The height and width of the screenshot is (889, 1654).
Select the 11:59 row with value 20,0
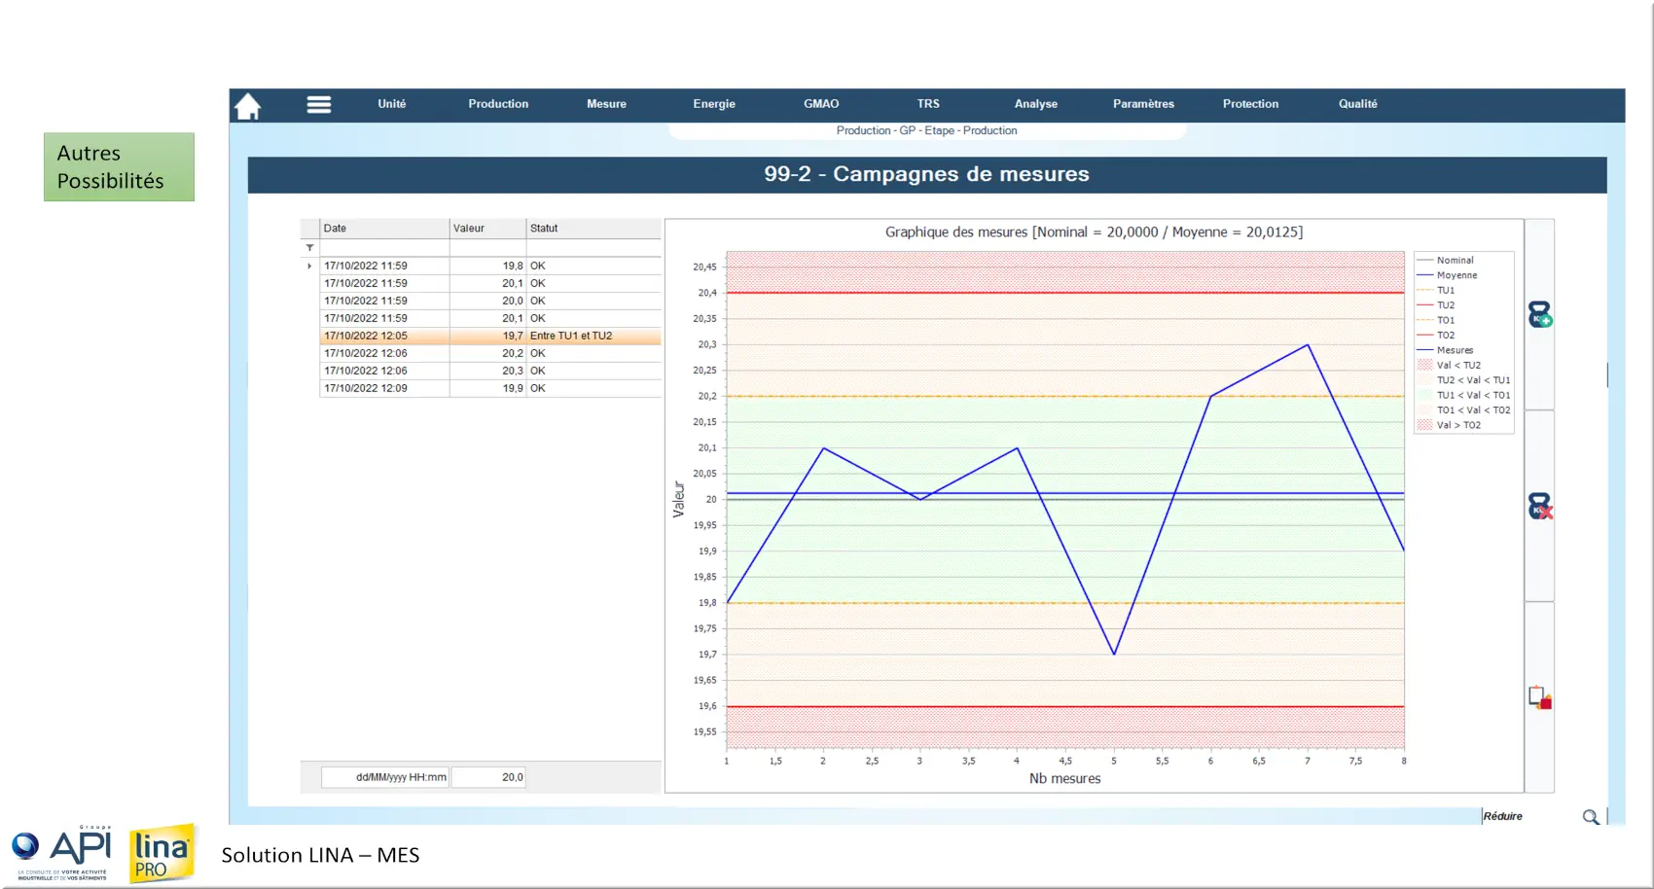tap(490, 301)
